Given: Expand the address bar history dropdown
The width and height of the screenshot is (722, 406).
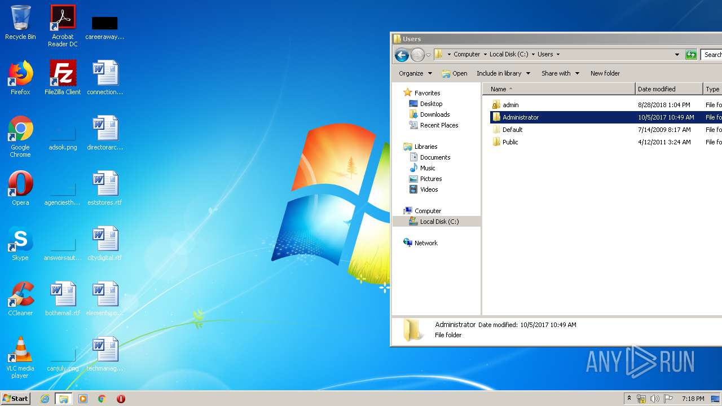Looking at the screenshot, I should (x=677, y=55).
